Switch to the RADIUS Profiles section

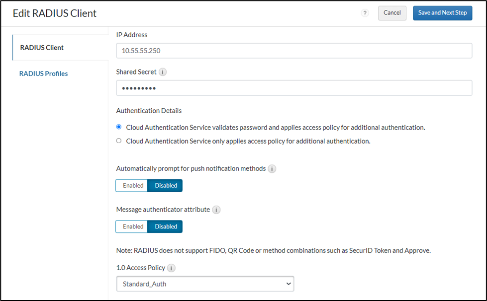pyautogui.click(x=43, y=73)
